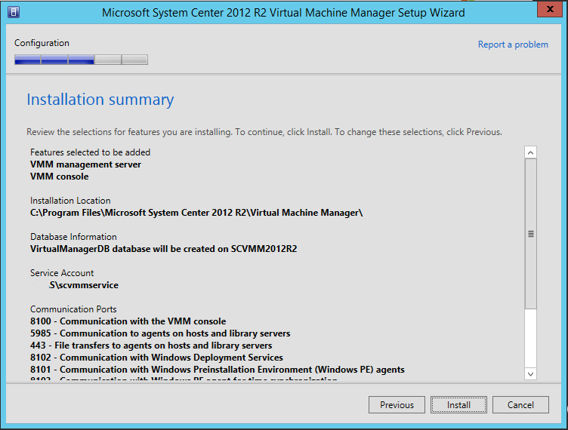The width and height of the screenshot is (568, 430).
Task: Click the 'Installation Location' label
Action: 70,201
